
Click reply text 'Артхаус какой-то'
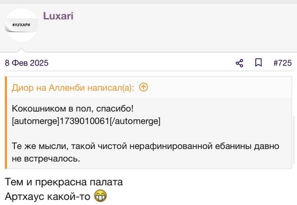coord(47,196)
